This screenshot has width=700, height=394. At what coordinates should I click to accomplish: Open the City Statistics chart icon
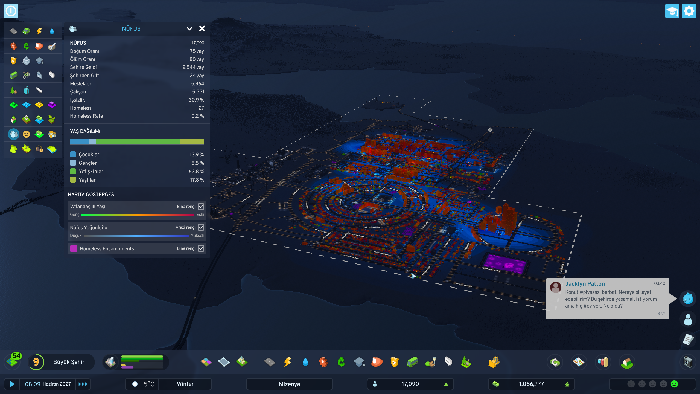tap(603, 363)
